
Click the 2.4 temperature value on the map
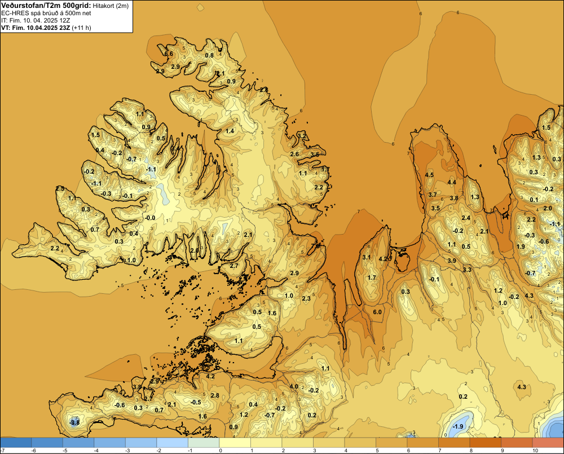466,218
